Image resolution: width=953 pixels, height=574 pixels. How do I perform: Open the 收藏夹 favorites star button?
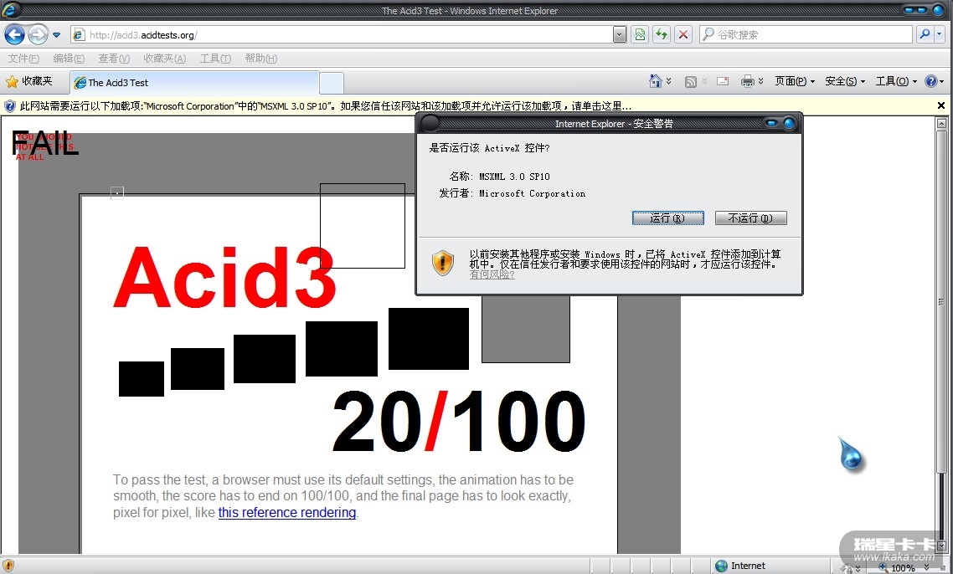[29, 81]
